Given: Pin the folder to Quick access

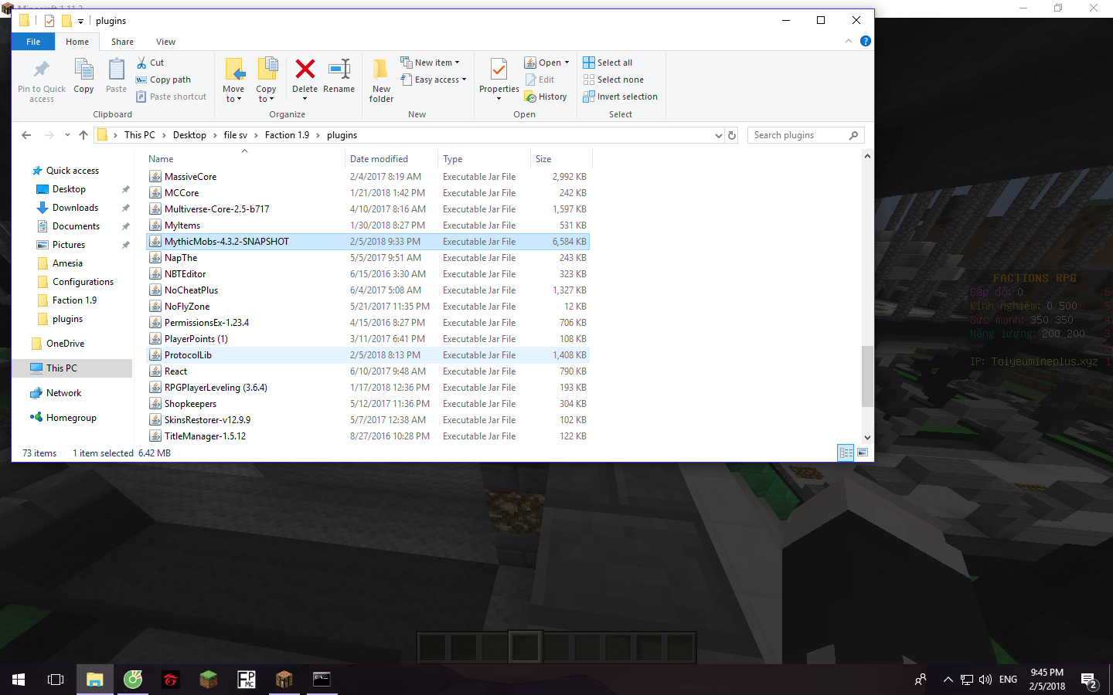Looking at the screenshot, I should coord(42,80).
